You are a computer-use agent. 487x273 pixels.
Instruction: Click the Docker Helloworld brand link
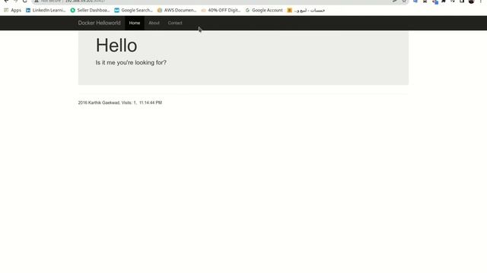point(99,23)
